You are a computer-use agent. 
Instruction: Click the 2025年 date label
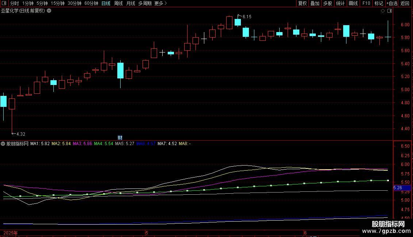pyautogui.click(x=11, y=233)
